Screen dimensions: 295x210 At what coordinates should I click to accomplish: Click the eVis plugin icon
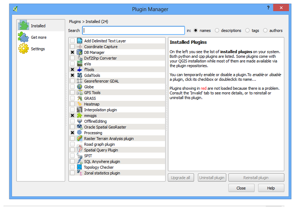pos(80,64)
